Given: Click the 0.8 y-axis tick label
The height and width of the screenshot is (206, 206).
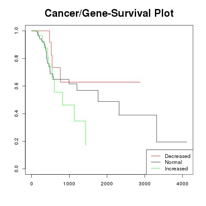Looking at the screenshot, I should point(16,58).
